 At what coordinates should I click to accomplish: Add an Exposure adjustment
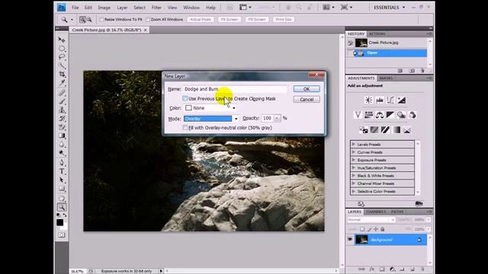pyautogui.click(x=401, y=100)
